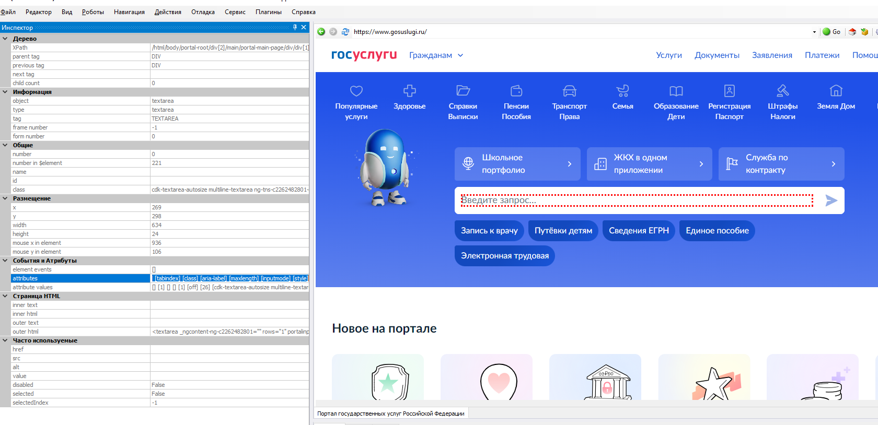
Task: Click the Сведения ЕГРН button
Action: tap(639, 231)
